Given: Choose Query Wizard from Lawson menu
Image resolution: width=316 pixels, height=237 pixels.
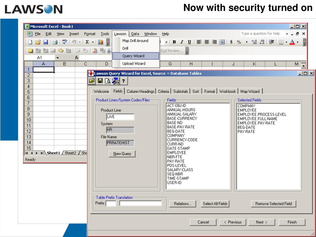Looking at the screenshot, I should (x=136, y=56).
